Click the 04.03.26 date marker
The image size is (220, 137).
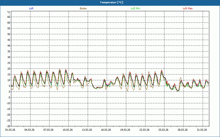point(29,130)
